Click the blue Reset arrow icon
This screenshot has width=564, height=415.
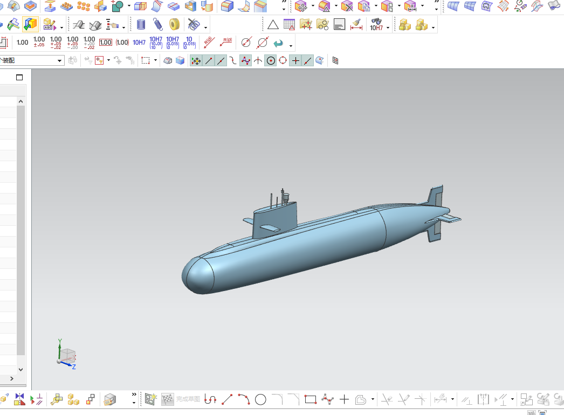[278, 43]
